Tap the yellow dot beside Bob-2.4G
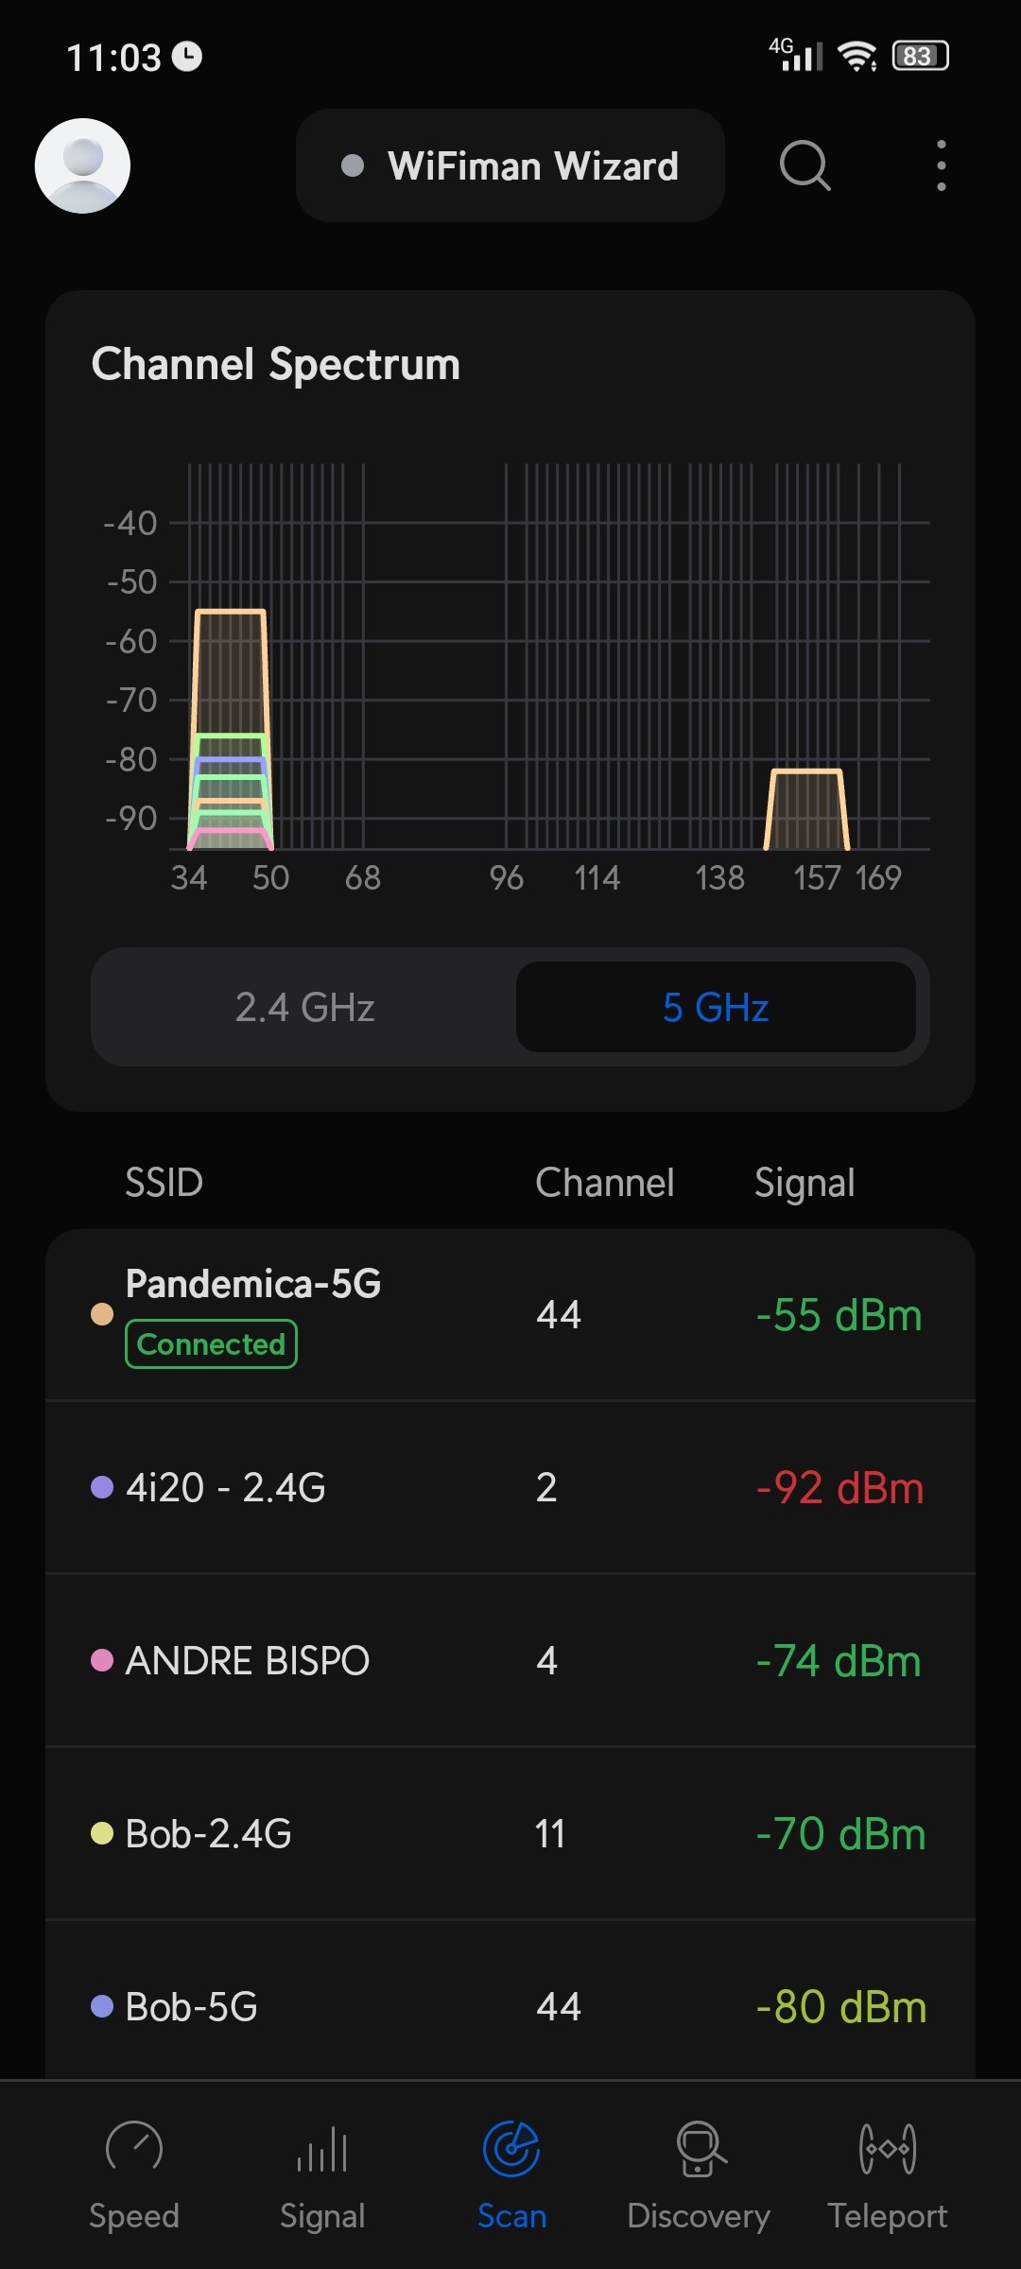The height and width of the screenshot is (2269, 1021). [101, 1833]
